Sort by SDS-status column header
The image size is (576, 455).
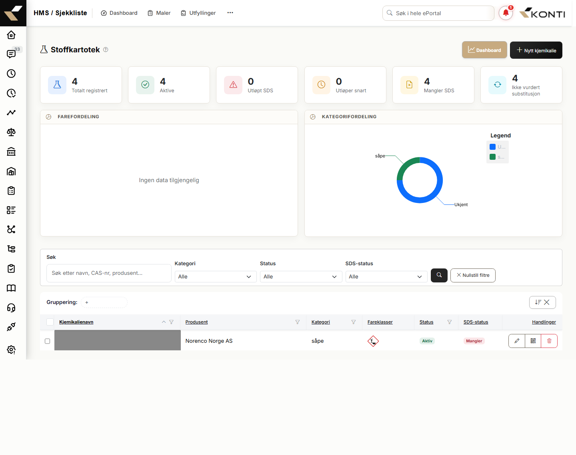click(476, 322)
